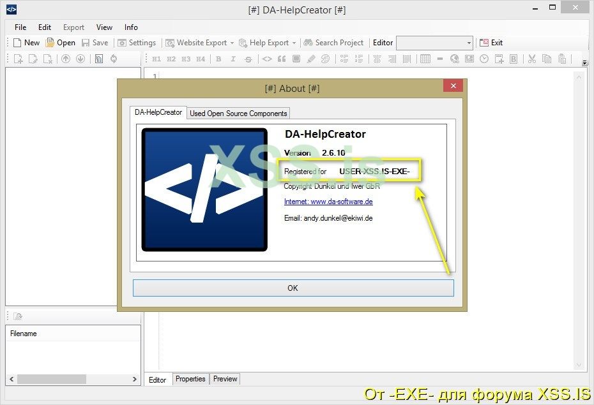Click the Save toolbar button

point(95,43)
